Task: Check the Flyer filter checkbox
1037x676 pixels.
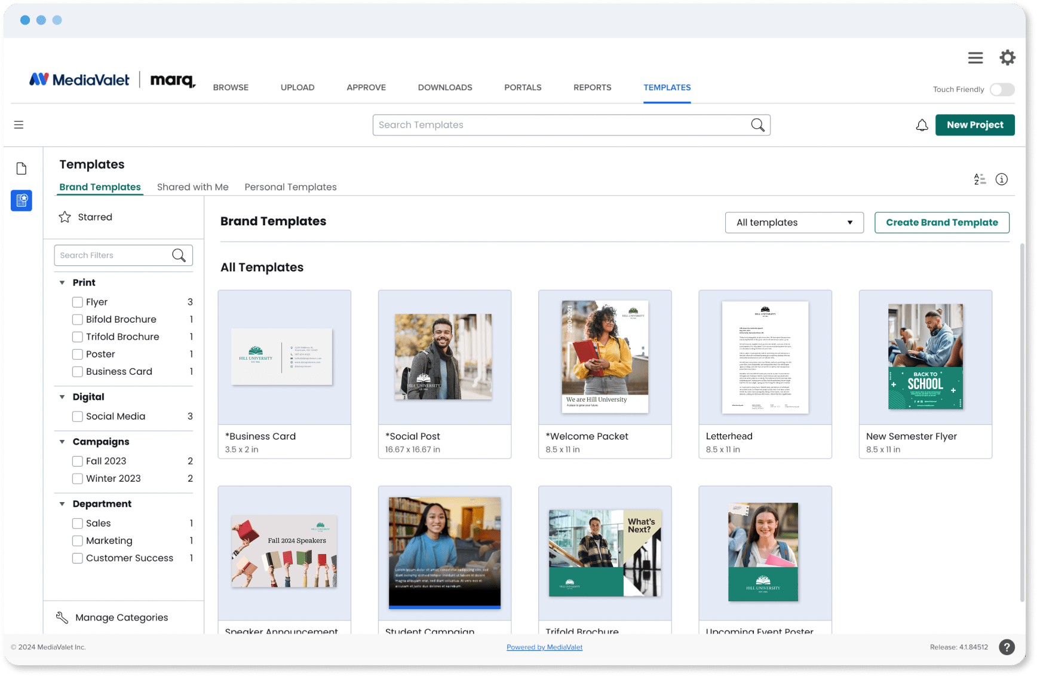Action: tap(78, 302)
